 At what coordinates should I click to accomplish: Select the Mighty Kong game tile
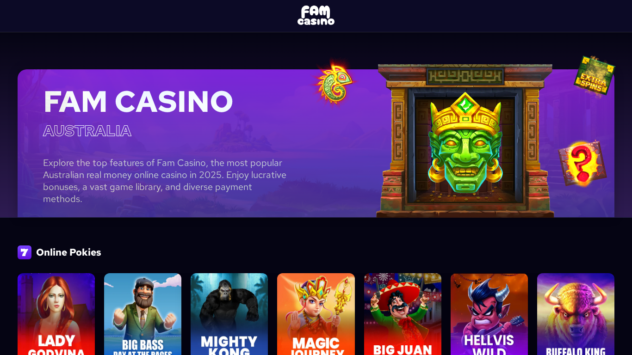click(x=229, y=314)
